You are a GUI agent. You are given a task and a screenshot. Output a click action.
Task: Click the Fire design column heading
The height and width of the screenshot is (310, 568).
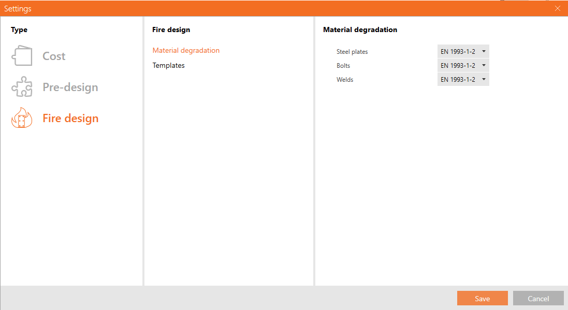pos(171,29)
